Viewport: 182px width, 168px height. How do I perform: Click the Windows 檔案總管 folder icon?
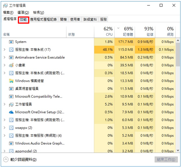11,81
